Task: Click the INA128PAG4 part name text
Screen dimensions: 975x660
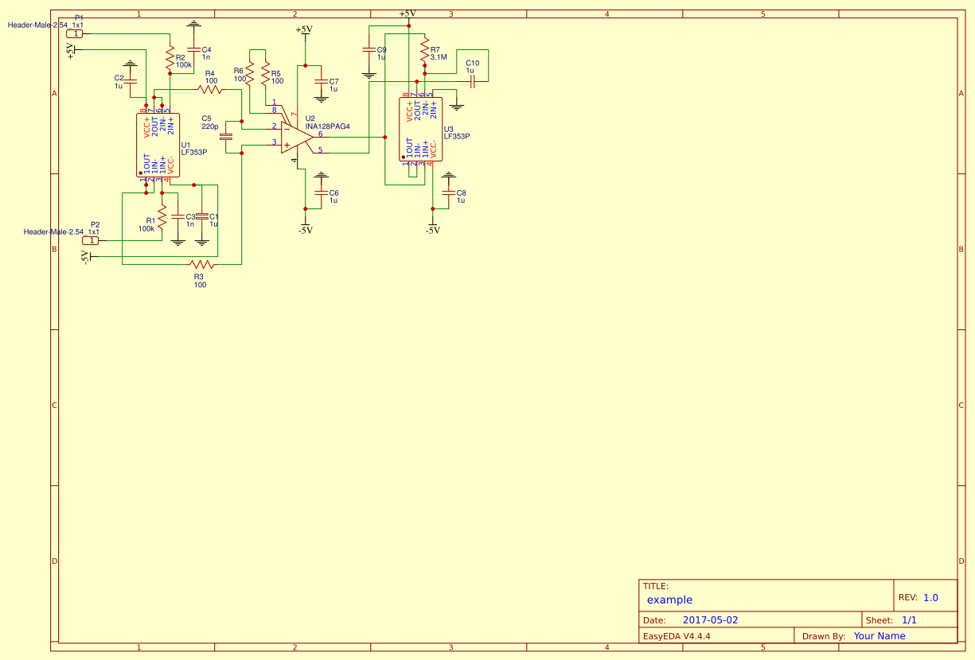Action: pos(328,126)
